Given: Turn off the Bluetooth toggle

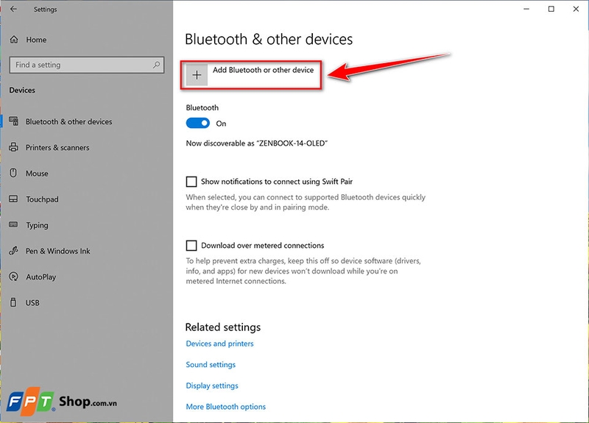Looking at the screenshot, I should coord(198,123).
